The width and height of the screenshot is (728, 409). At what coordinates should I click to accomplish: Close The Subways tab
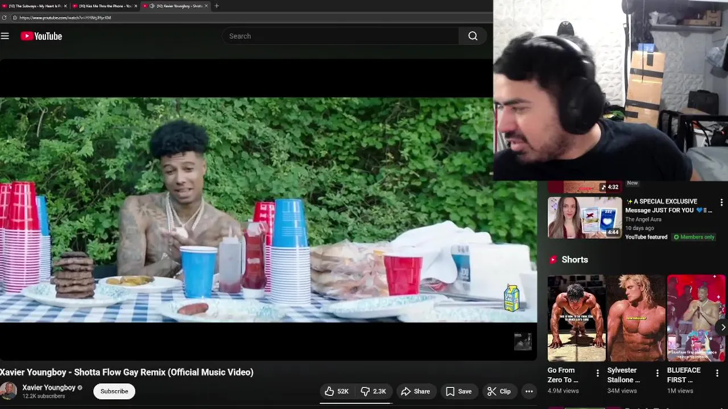click(x=65, y=6)
